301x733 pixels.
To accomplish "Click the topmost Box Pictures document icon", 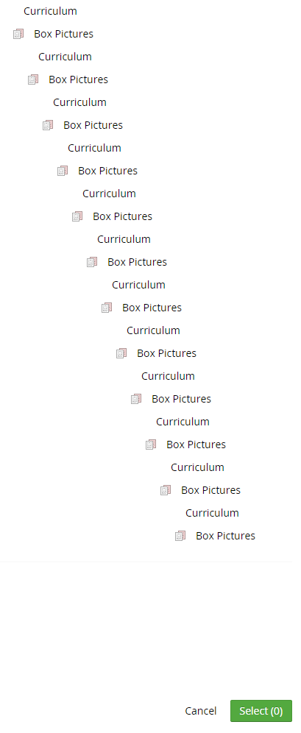I will pos(18,34).
